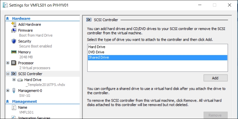Collapse the Management section header
Screen dimensions: 238x119
click(x=8, y=101)
